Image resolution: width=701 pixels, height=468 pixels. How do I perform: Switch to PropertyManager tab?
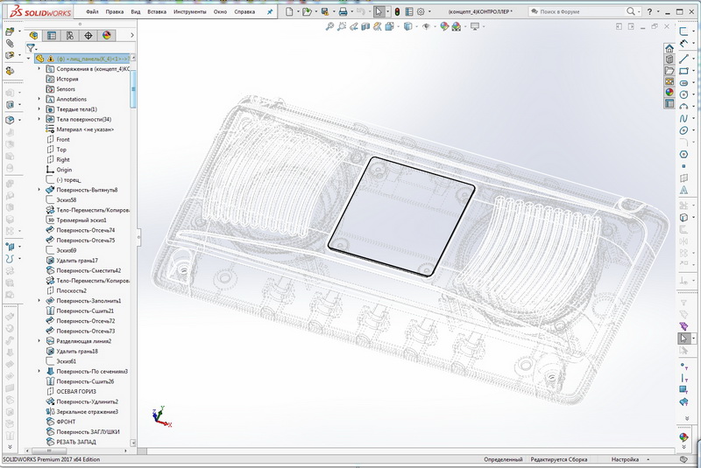[x=52, y=35]
